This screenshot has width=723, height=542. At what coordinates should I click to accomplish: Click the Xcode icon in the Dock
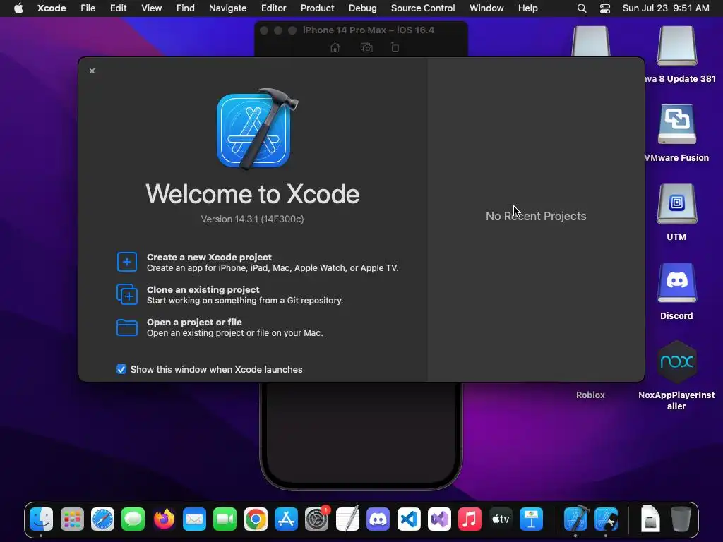575,519
